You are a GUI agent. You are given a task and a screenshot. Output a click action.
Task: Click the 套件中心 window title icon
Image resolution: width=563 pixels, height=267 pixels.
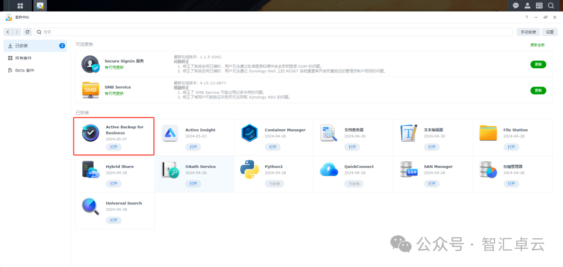(x=9, y=17)
